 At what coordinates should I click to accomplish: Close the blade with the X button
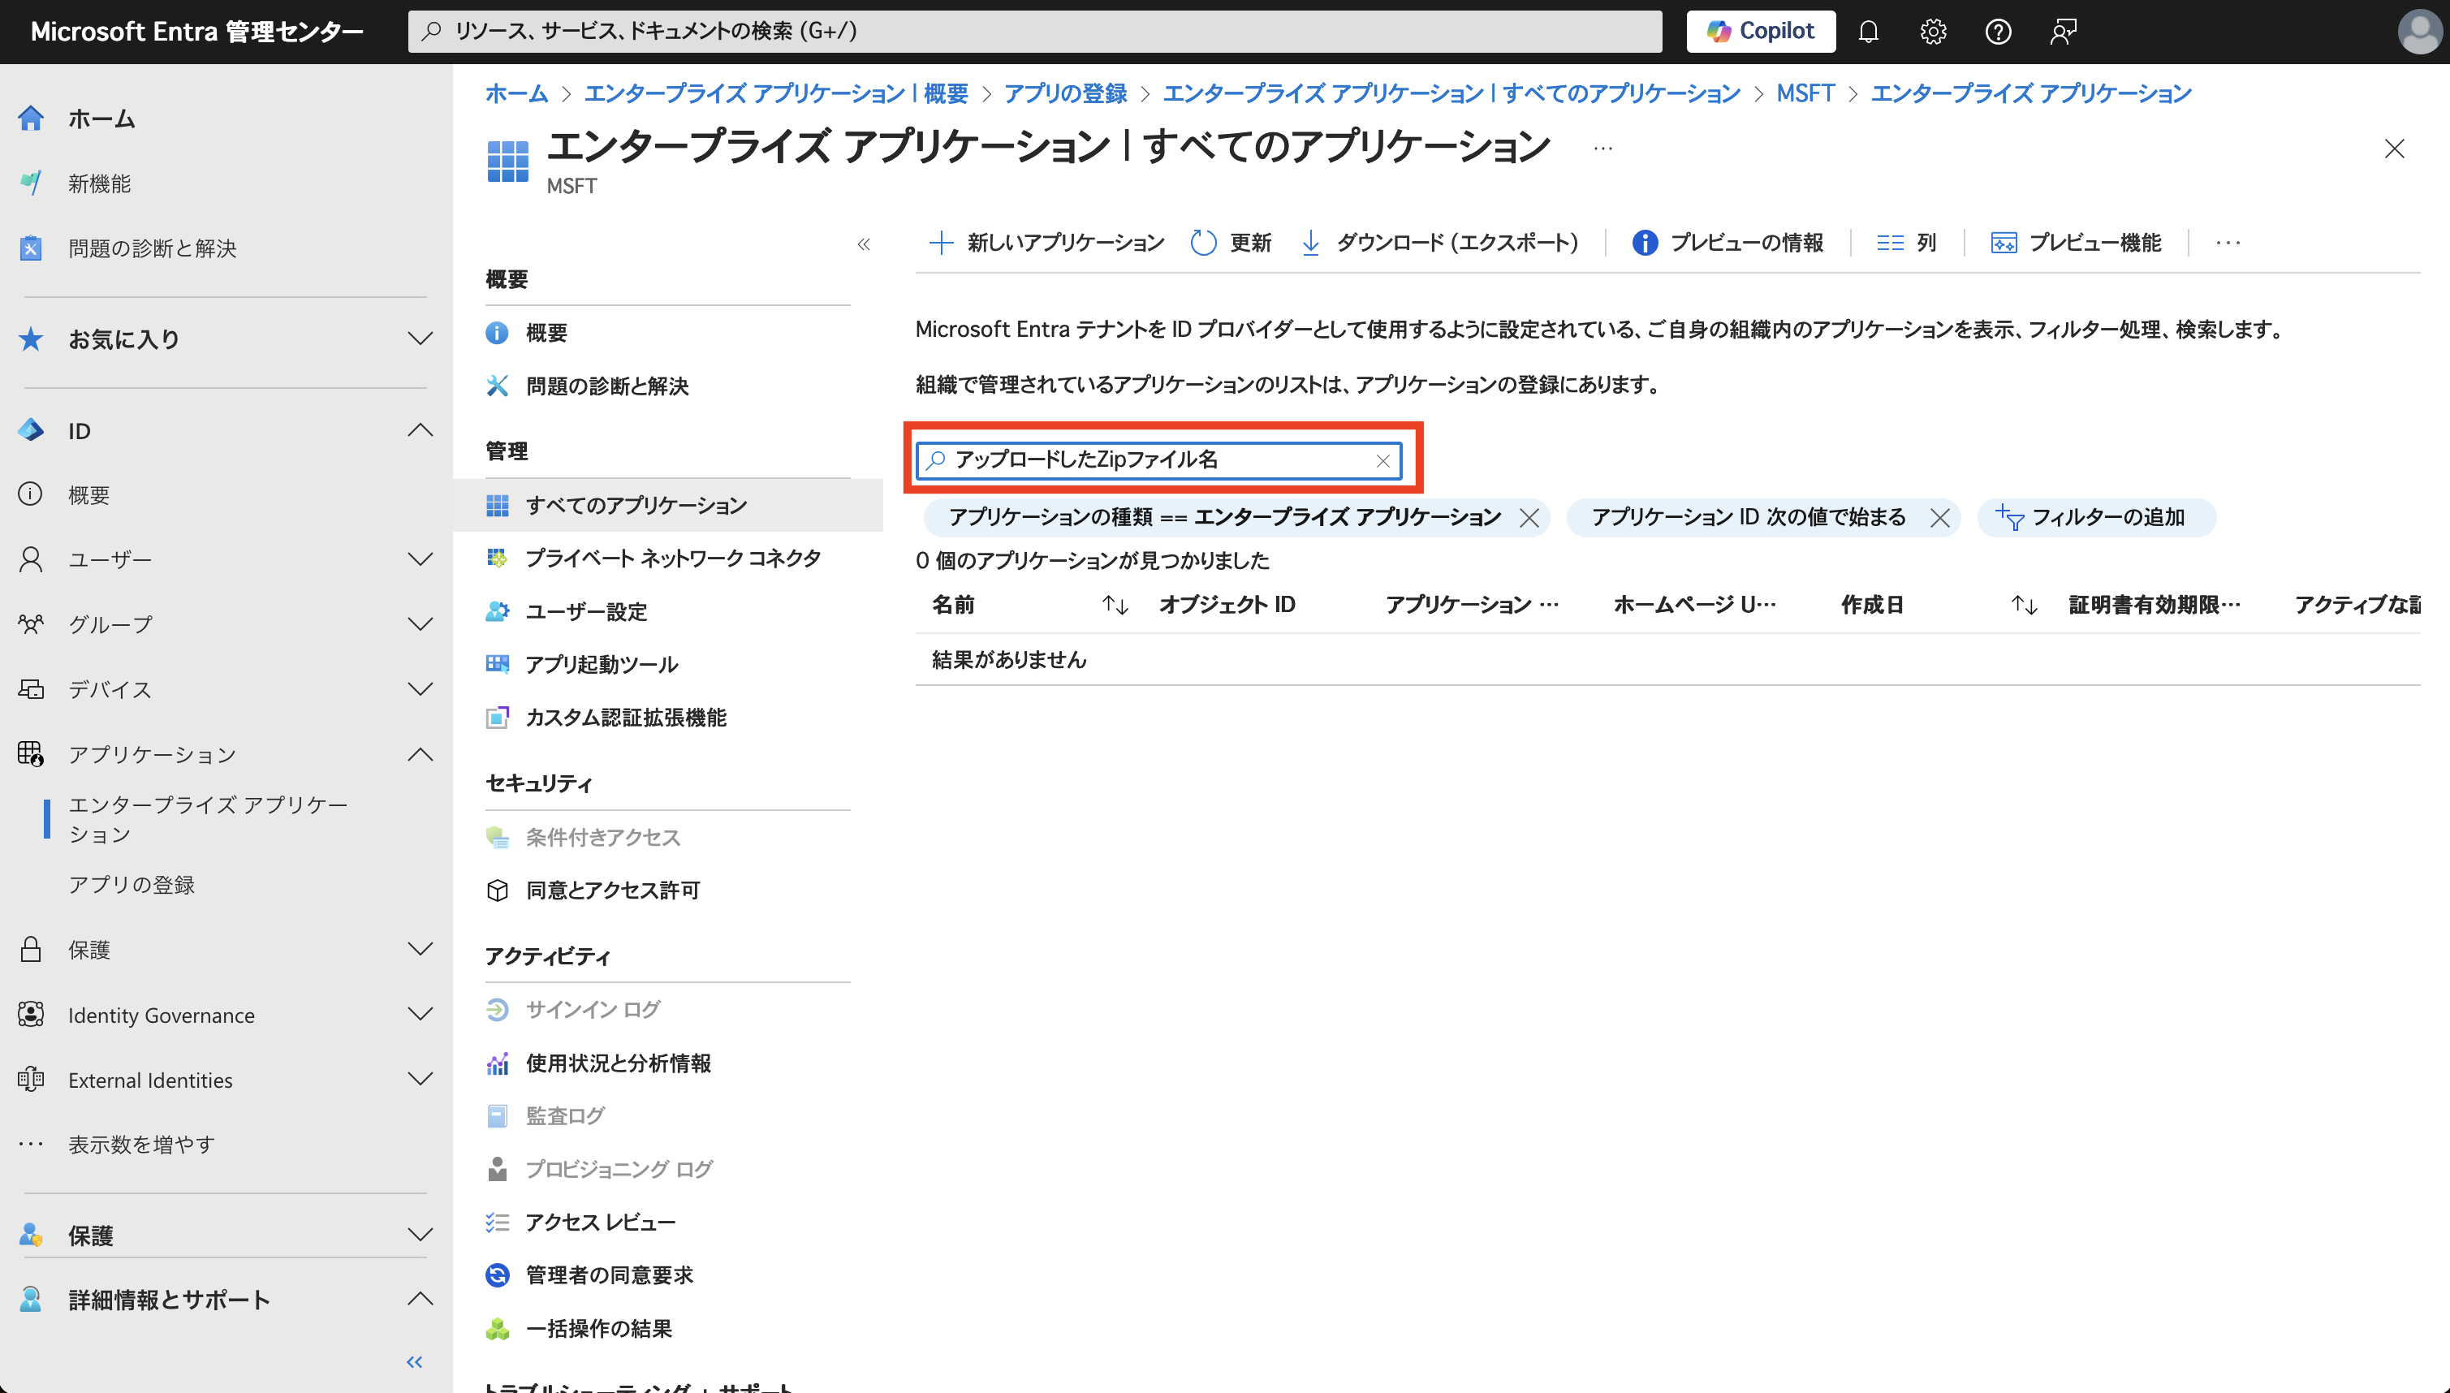2393,149
